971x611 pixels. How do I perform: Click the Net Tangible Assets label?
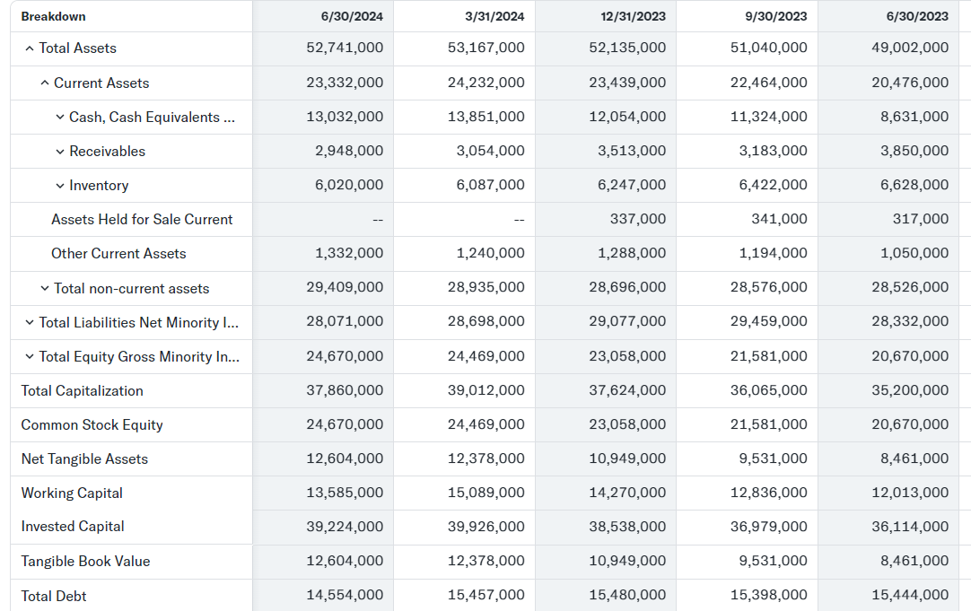coord(84,459)
